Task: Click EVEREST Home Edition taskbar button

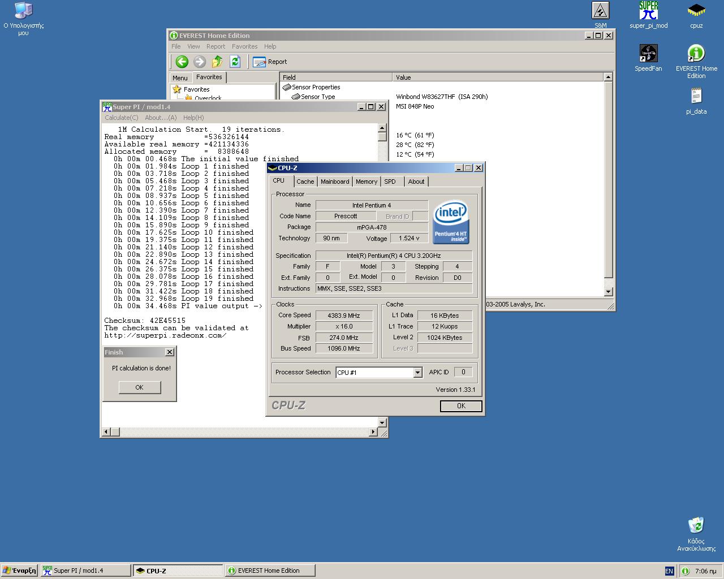Action: [x=270, y=571]
